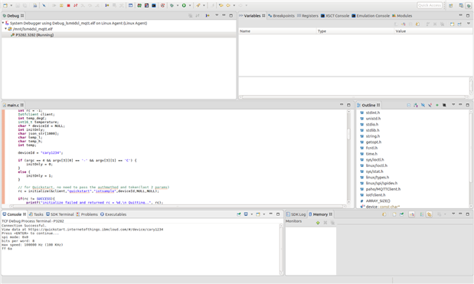Open the Display Selected Console dropdown arrow

tap(252, 214)
